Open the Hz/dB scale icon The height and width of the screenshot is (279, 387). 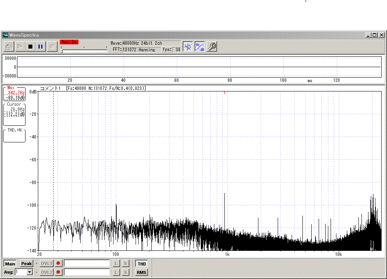coord(200,46)
